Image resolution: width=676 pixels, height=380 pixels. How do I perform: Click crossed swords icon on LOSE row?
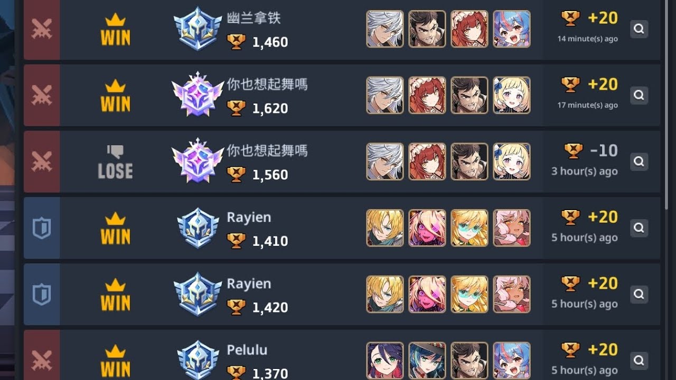pos(42,161)
